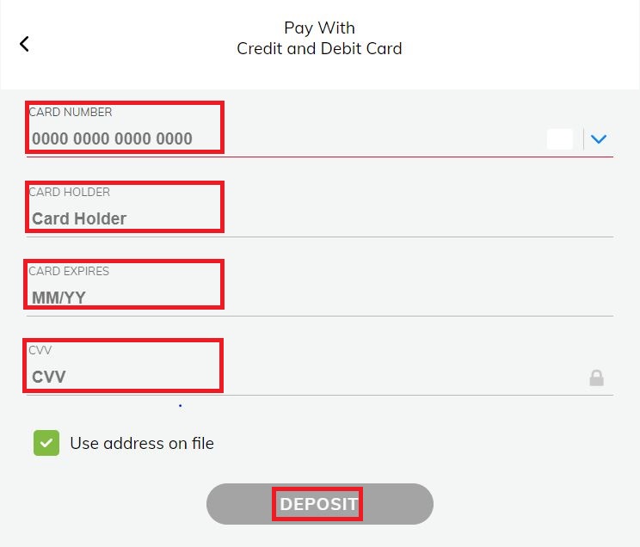The height and width of the screenshot is (547, 640).
Task: Click the CVV security code input
Action: coord(49,378)
